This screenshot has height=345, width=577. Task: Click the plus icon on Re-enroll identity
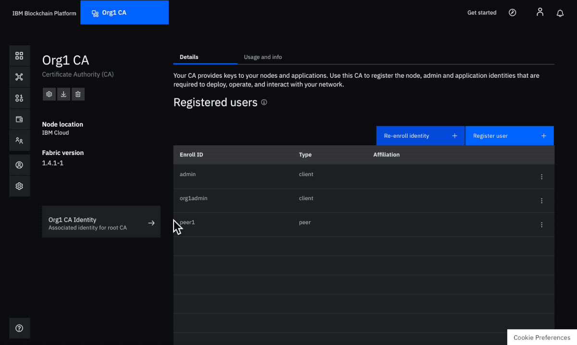(x=454, y=136)
